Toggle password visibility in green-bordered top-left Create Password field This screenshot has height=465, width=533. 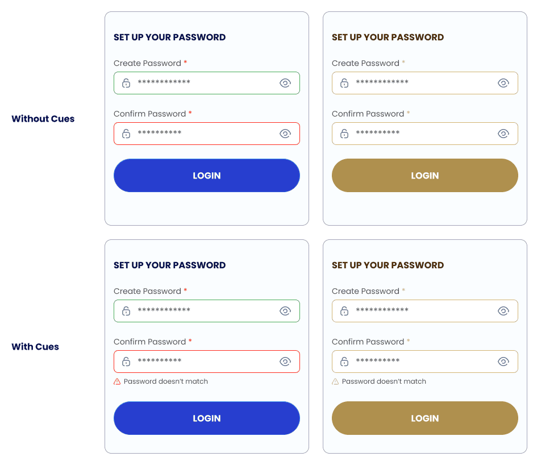click(x=285, y=83)
